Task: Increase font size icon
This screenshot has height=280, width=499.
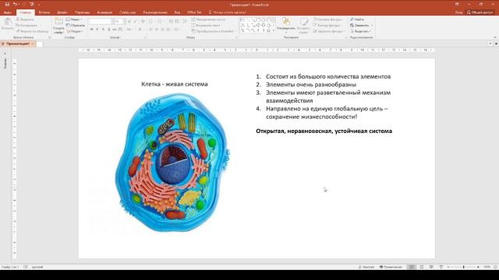Action: (x=129, y=21)
